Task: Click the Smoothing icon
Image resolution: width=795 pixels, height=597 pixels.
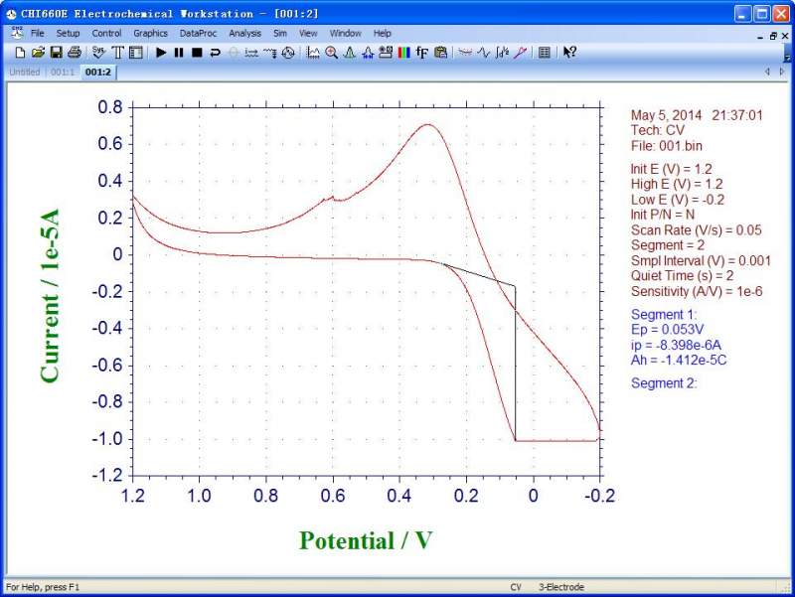Action: tap(465, 53)
